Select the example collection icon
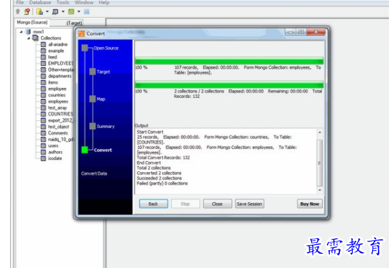389x268 pixels. click(x=43, y=51)
